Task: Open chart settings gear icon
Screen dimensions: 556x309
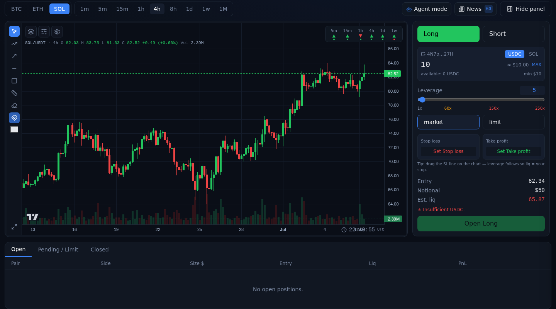Action: click(x=57, y=32)
